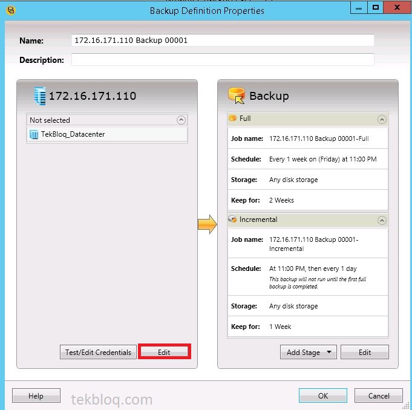
Task: Click the TekBloq_Datacenter datacenter icon
Action: click(x=34, y=134)
